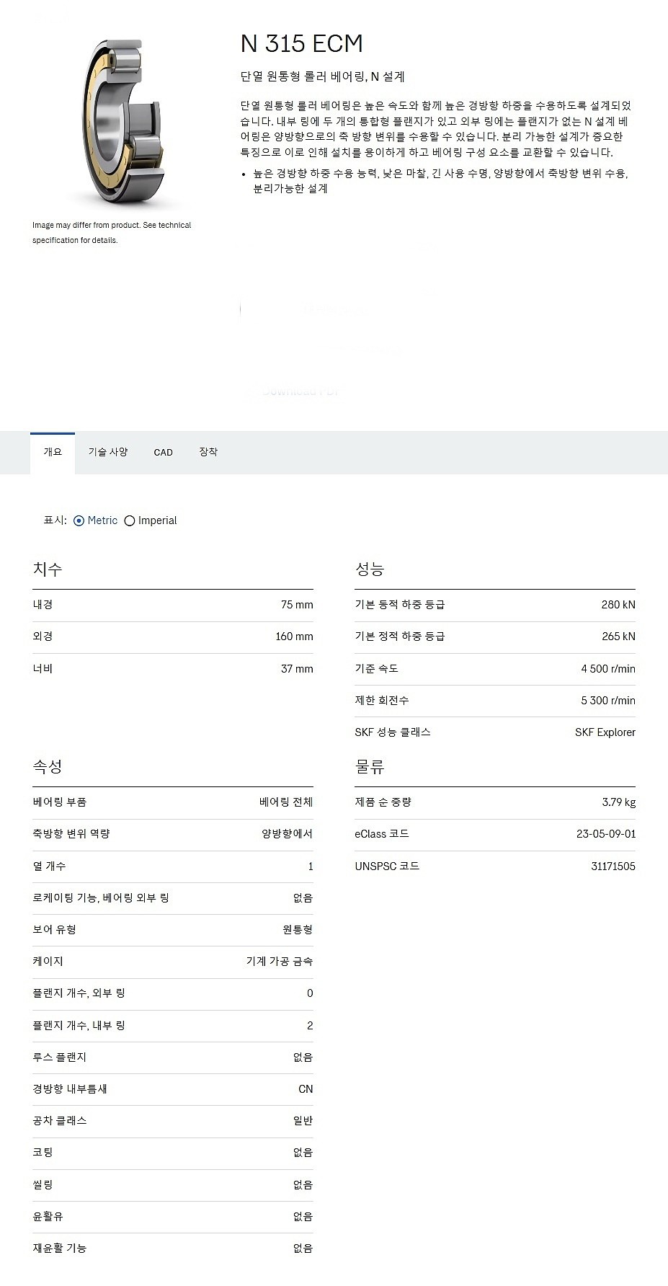Click the 제품 순 중량 value 3.79 kg
This screenshot has height=1286, width=668.
point(619,802)
